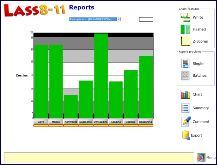Click the Cave test button
Viewport: 217px width, 165px height.
[x=41, y=122]
